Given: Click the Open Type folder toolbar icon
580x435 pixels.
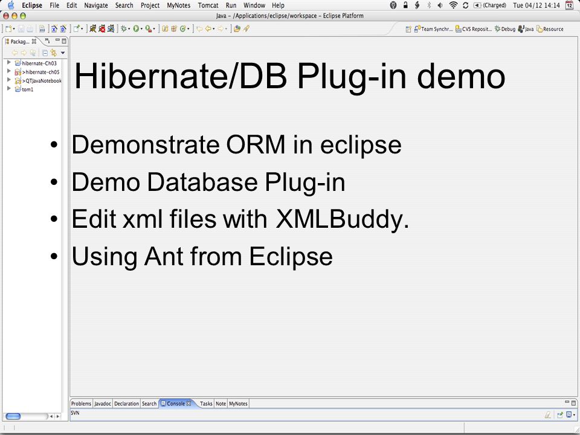Looking at the screenshot, I should pos(237,28).
